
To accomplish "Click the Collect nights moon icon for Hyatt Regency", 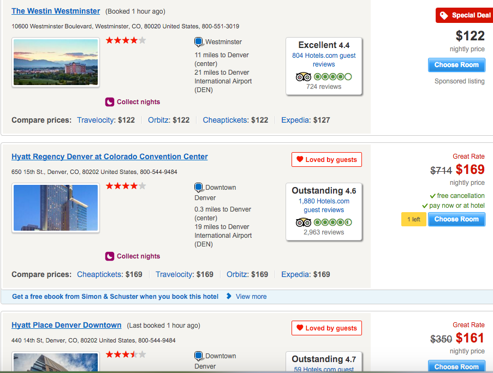I will tap(109, 256).
